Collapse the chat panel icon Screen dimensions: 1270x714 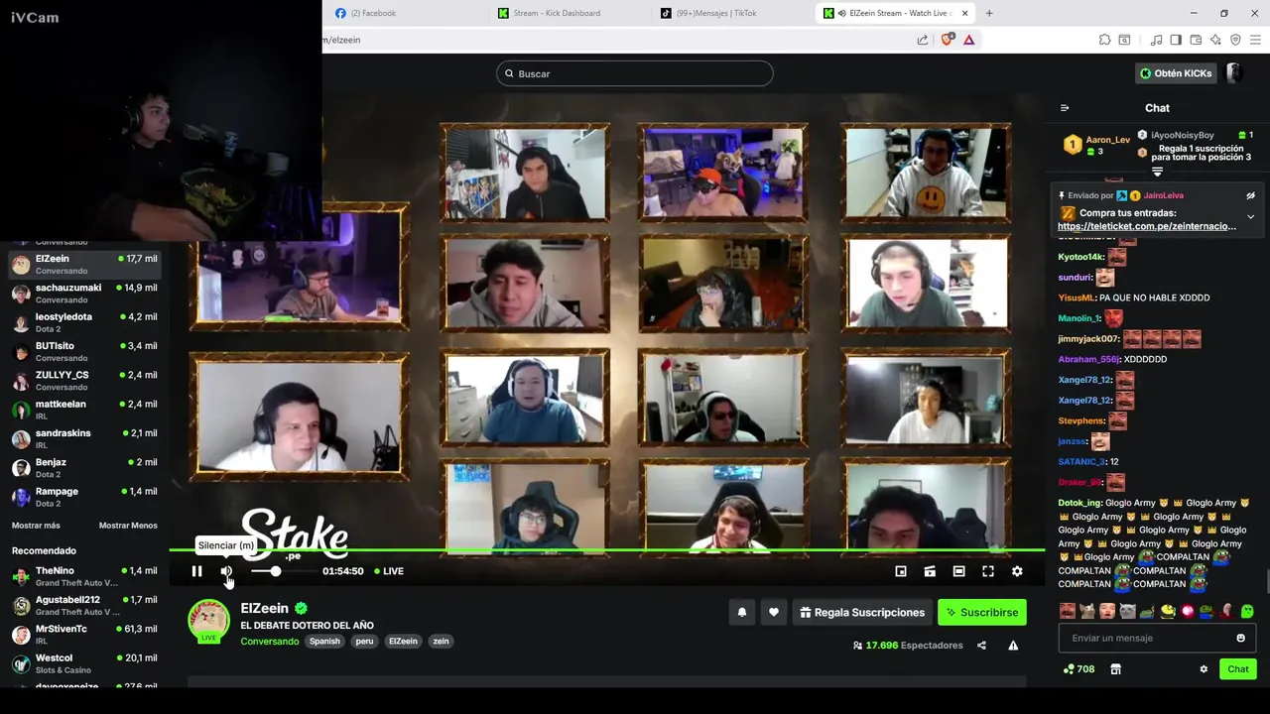(1065, 108)
